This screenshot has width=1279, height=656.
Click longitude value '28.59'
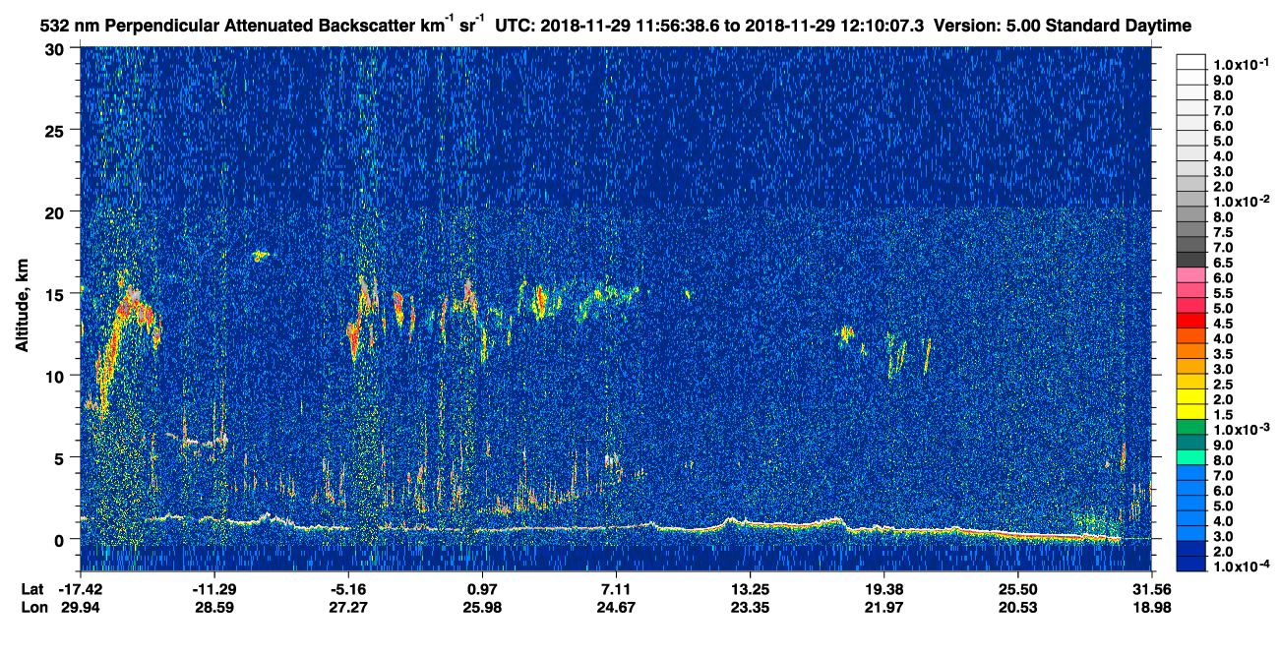[x=214, y=607]
